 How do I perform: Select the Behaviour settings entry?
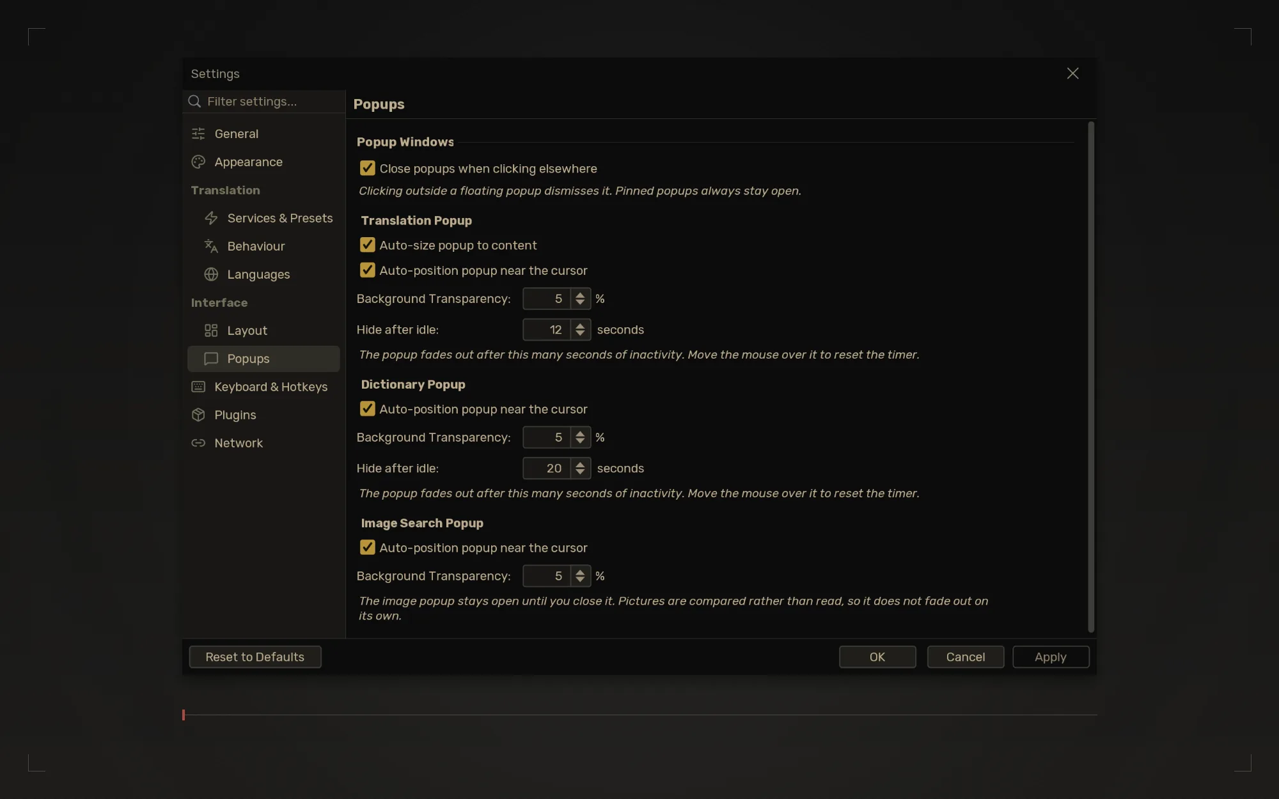[263, 246]
